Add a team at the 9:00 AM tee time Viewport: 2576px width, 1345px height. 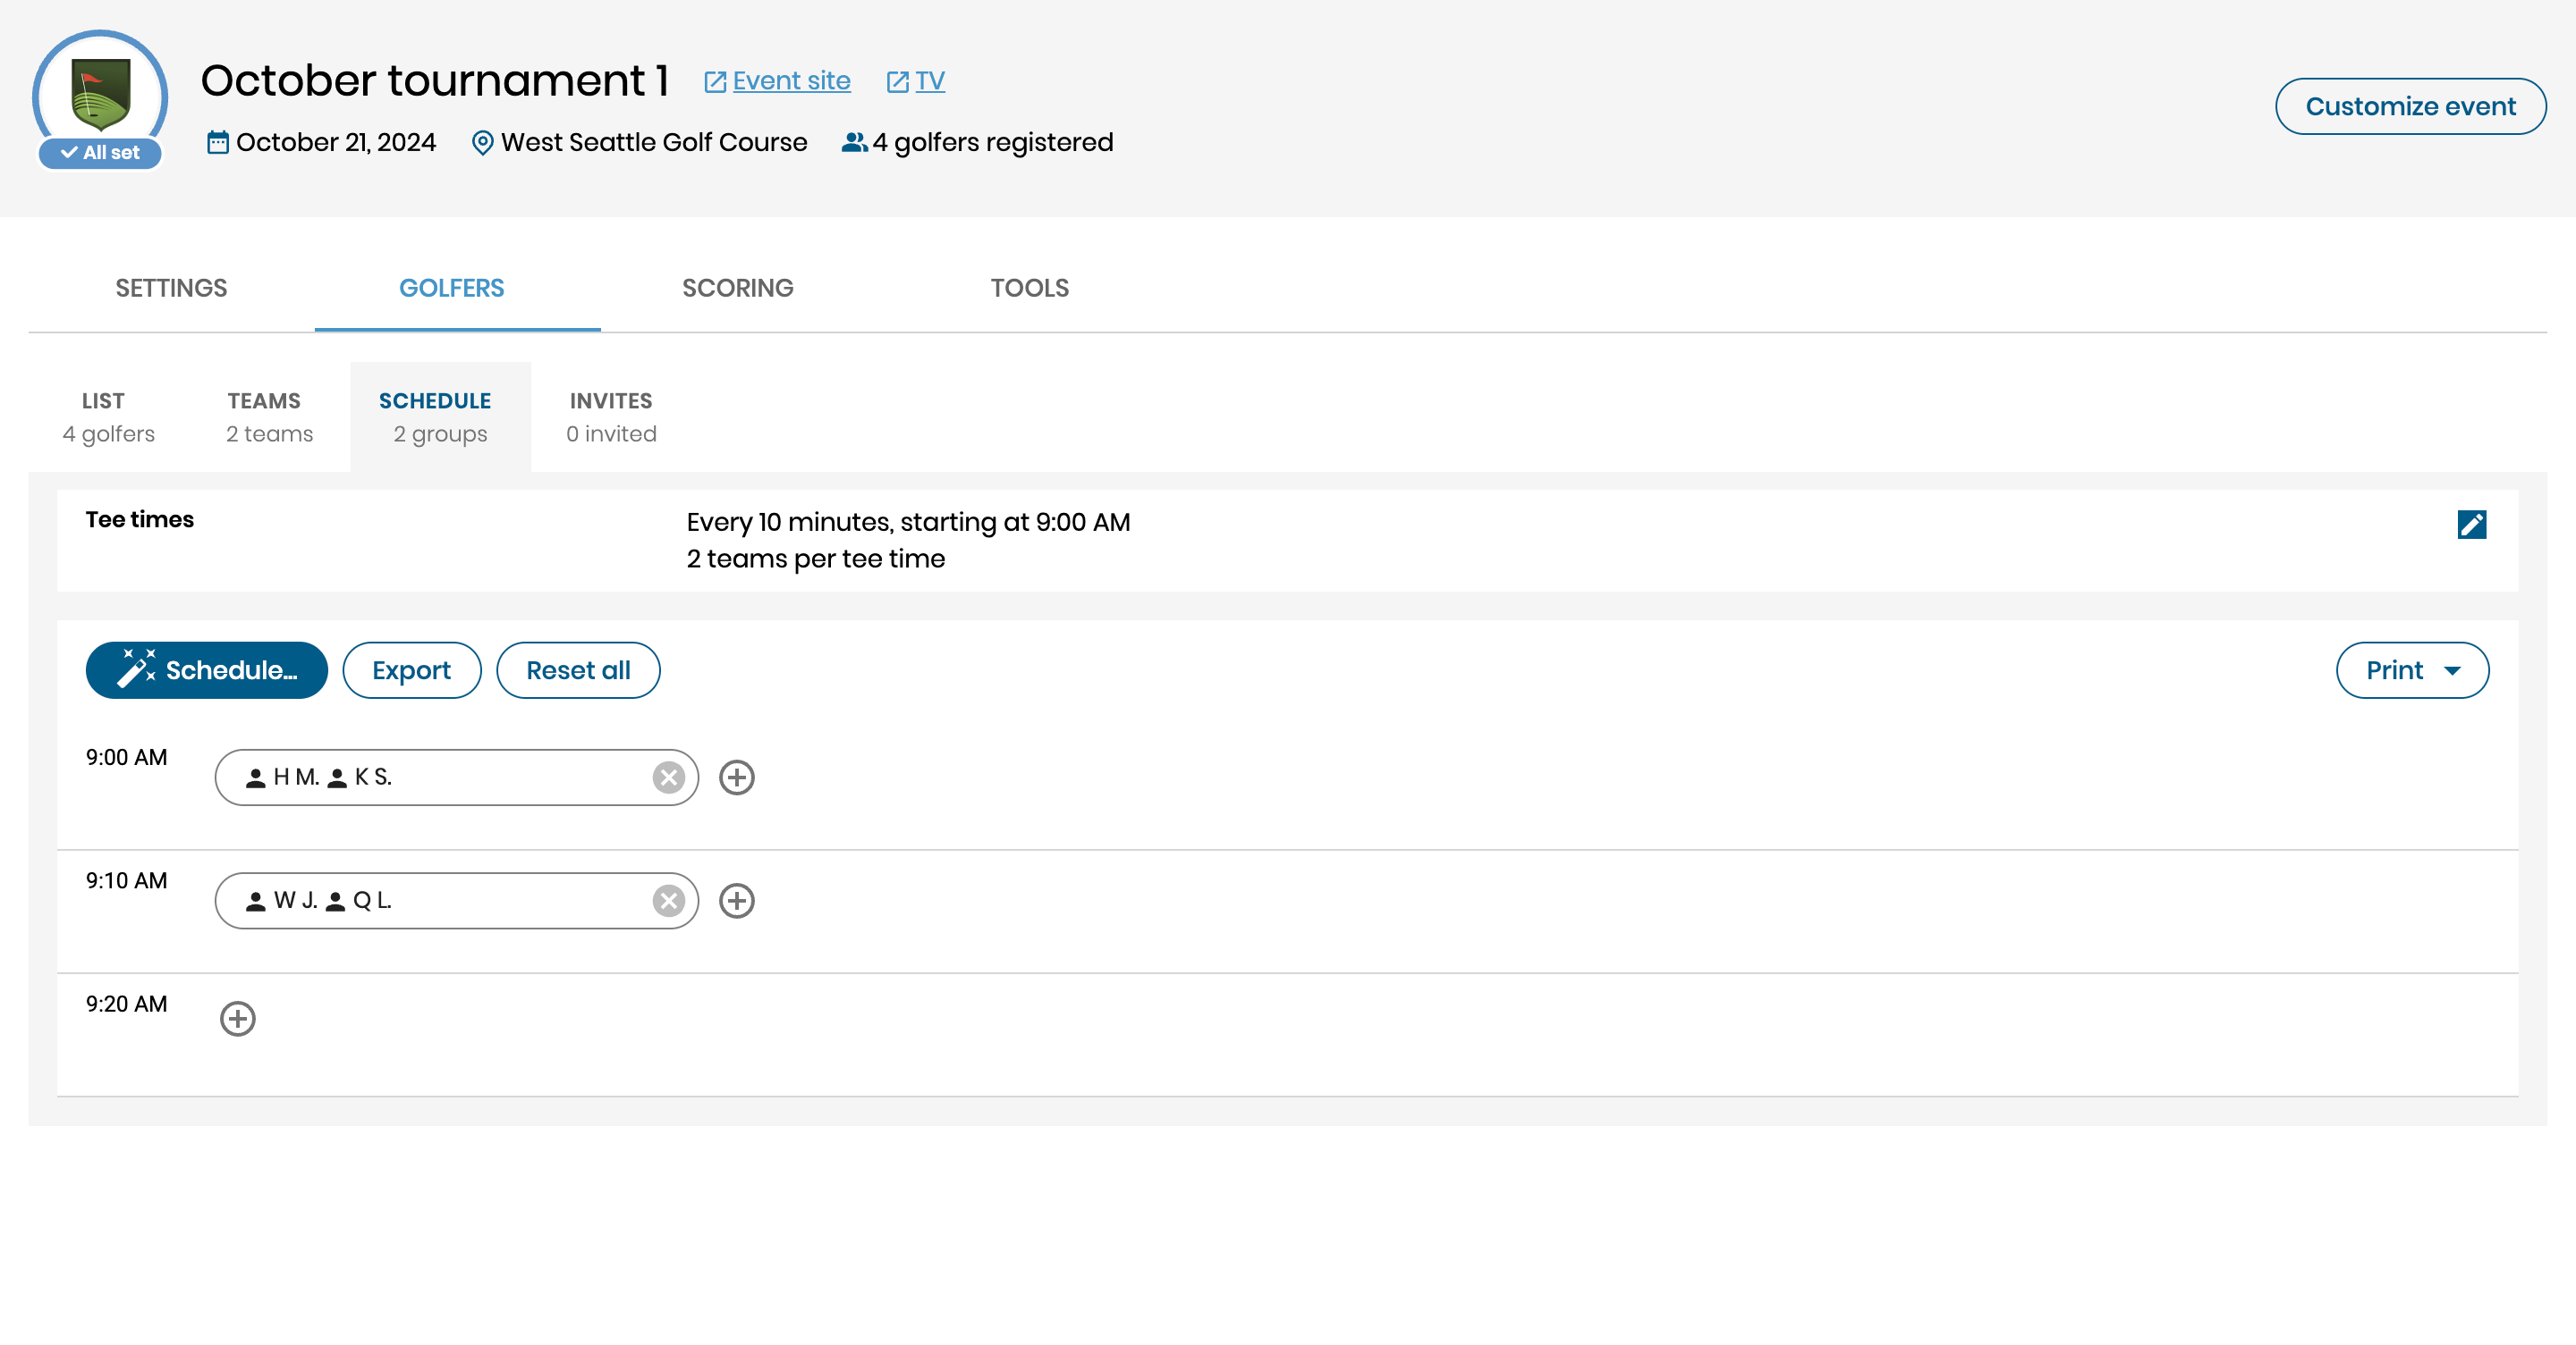(737, 778)
